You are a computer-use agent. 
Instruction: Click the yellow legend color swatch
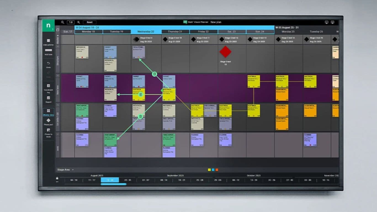coord(209,170)
